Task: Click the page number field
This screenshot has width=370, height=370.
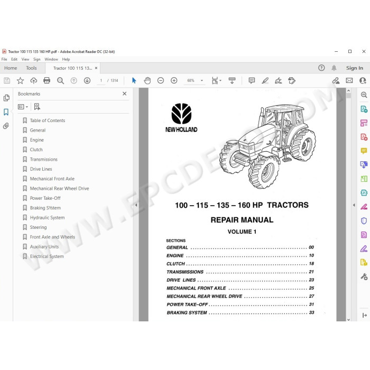Action: (x=101, y=81)
